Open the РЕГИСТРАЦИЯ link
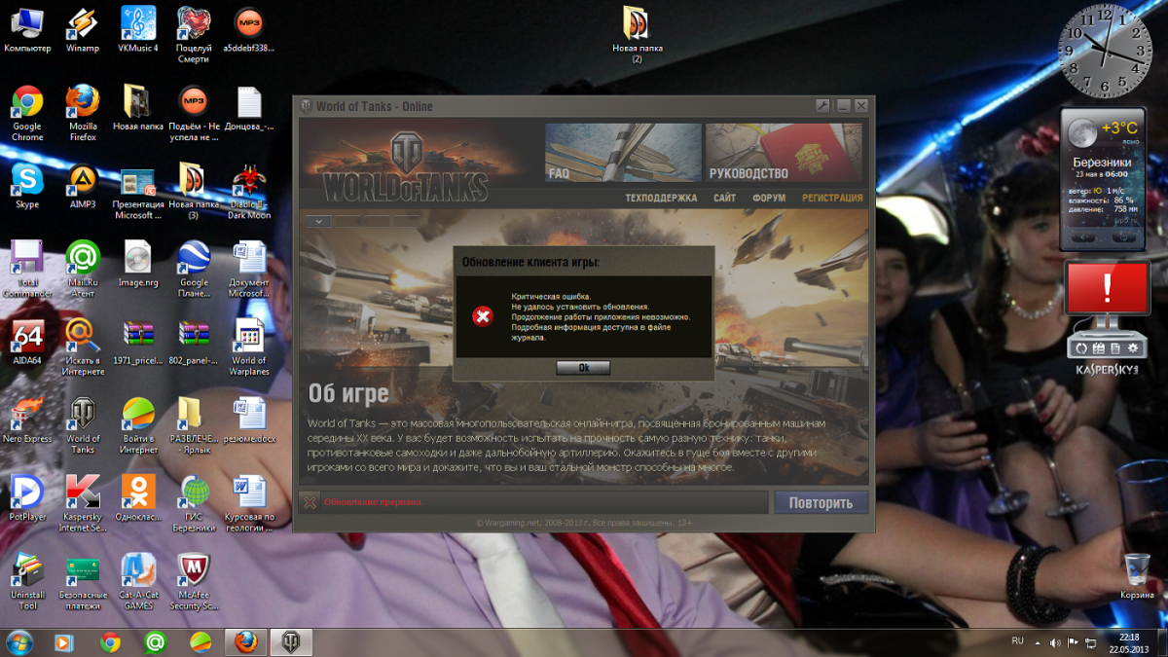Screen dimensions: 1168x657 [x=832, y=198]
